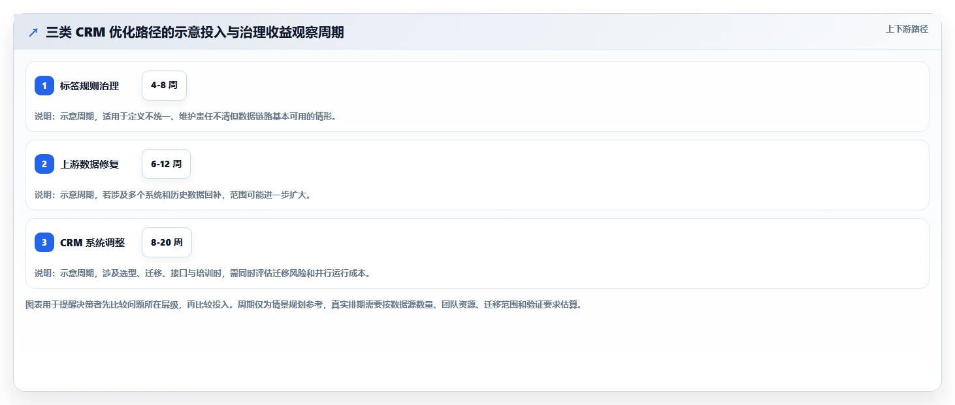Click the number 3 badge for CRM 系统调整

click(x=44, y=242)
